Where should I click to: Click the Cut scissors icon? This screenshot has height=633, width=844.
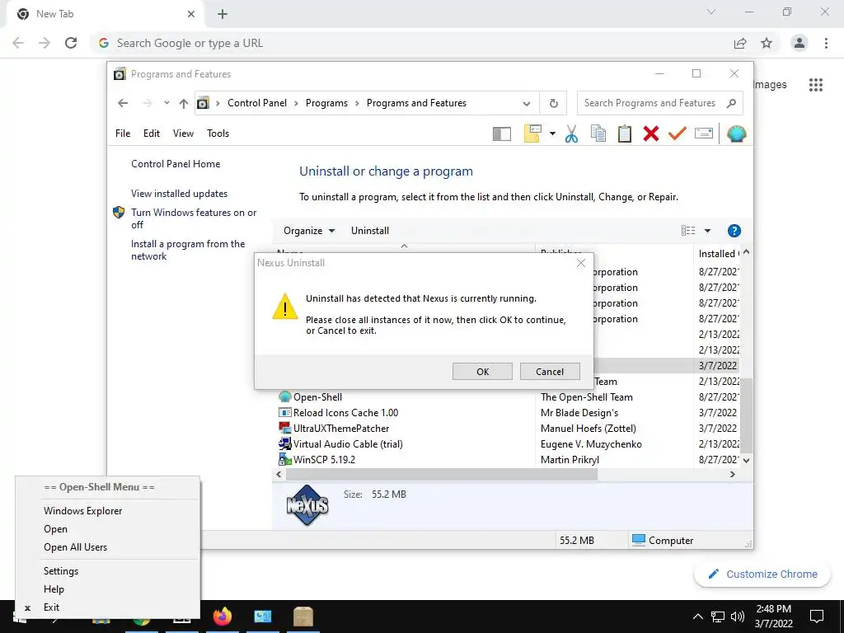[571, 134]
